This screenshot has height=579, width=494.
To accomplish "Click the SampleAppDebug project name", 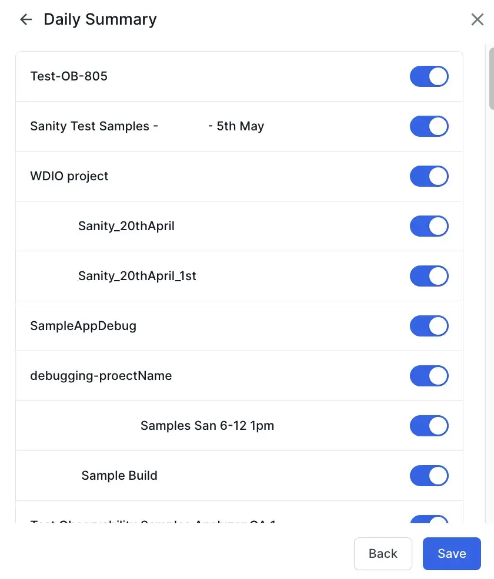I will [x=83, y=326].
